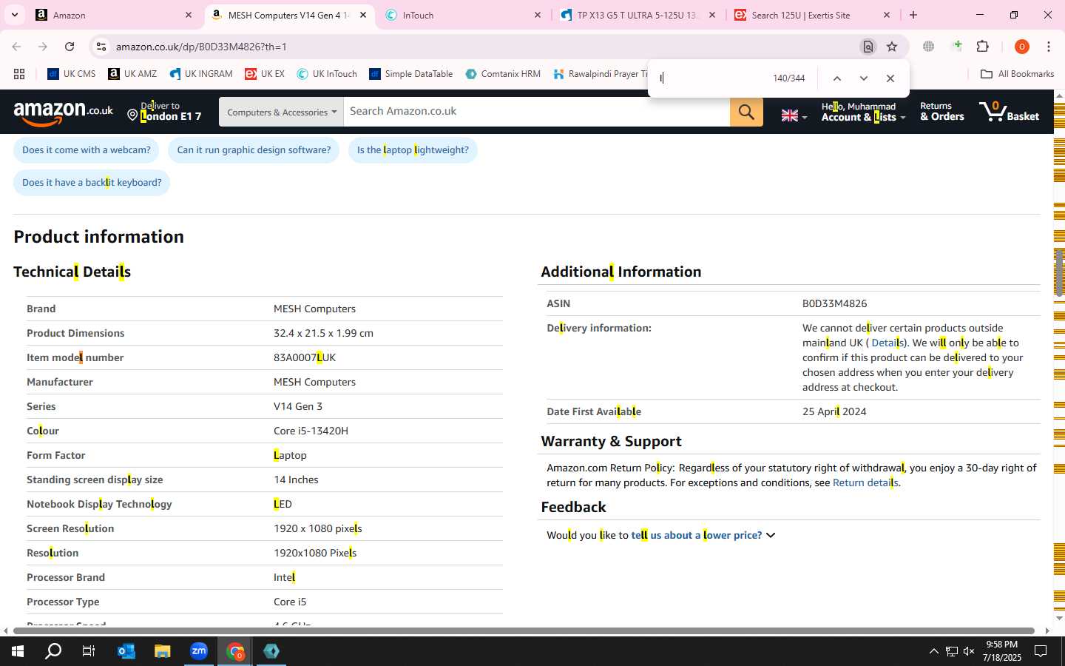The image size is (1065, 666).
Task: Close the find-in-page bar
Action: pyautogui.click(x=890, y=78)
